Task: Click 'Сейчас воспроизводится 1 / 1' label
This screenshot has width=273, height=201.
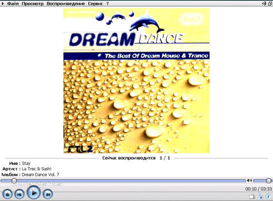Action: point(136,158)
